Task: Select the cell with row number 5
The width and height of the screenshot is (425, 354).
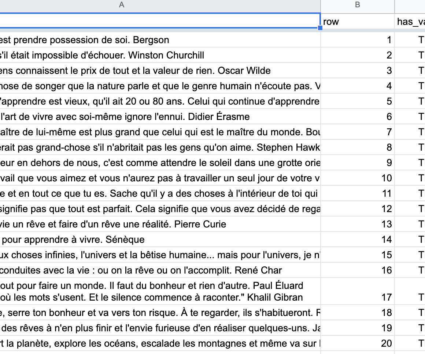Action: point(357,101)
